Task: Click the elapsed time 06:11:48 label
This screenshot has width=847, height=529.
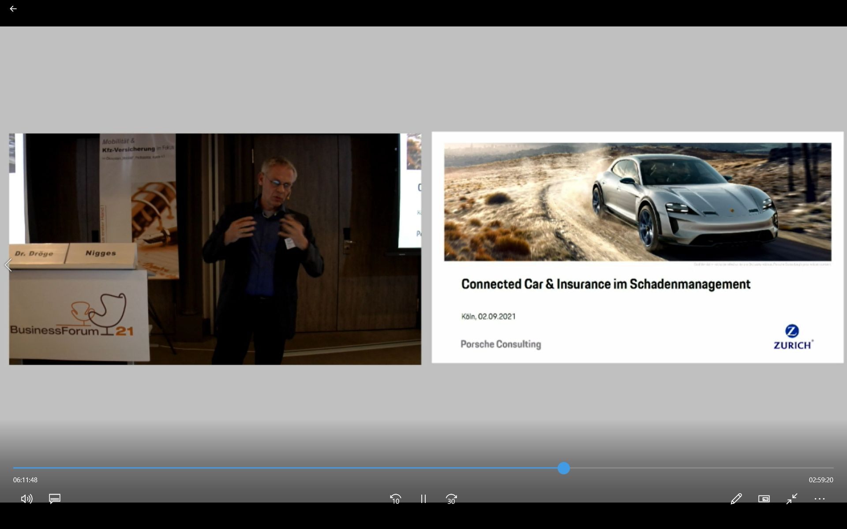Action: (25, 480)
